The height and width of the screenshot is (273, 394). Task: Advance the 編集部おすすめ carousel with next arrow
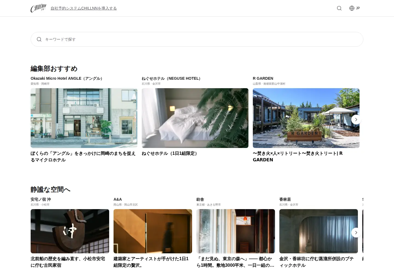tap(356, 120)
